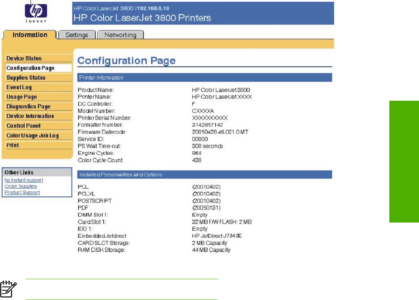The width and height of the screenshot is (419, 300).
Task: Click product name value HP Color LaserJet 3000
Action: click(x=221, y=90)
